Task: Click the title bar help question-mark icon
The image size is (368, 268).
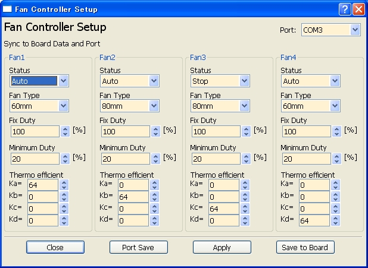Action: pyautogui.click(x=345, y=9)
